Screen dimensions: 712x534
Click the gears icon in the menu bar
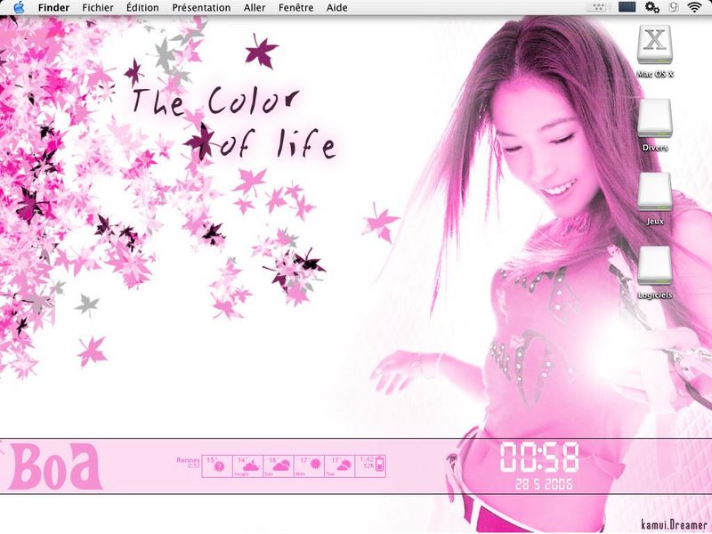(652, 7)
